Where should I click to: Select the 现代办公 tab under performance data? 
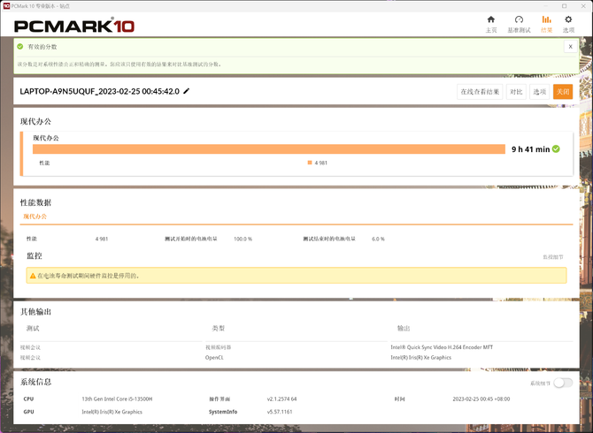(x=35, y=216)
